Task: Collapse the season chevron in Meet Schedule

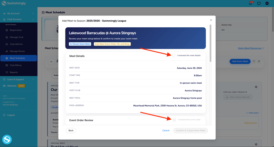Action: coord(51,61)
